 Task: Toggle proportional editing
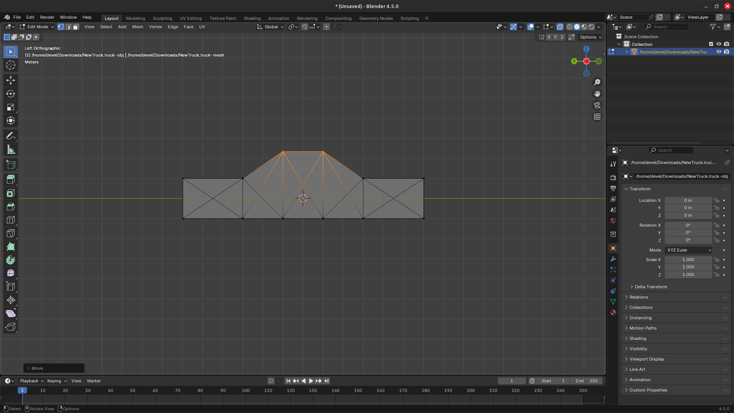[x=326, y=27]
